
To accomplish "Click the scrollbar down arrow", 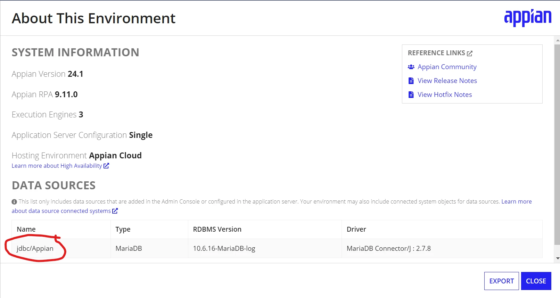I will coord(558,258).
